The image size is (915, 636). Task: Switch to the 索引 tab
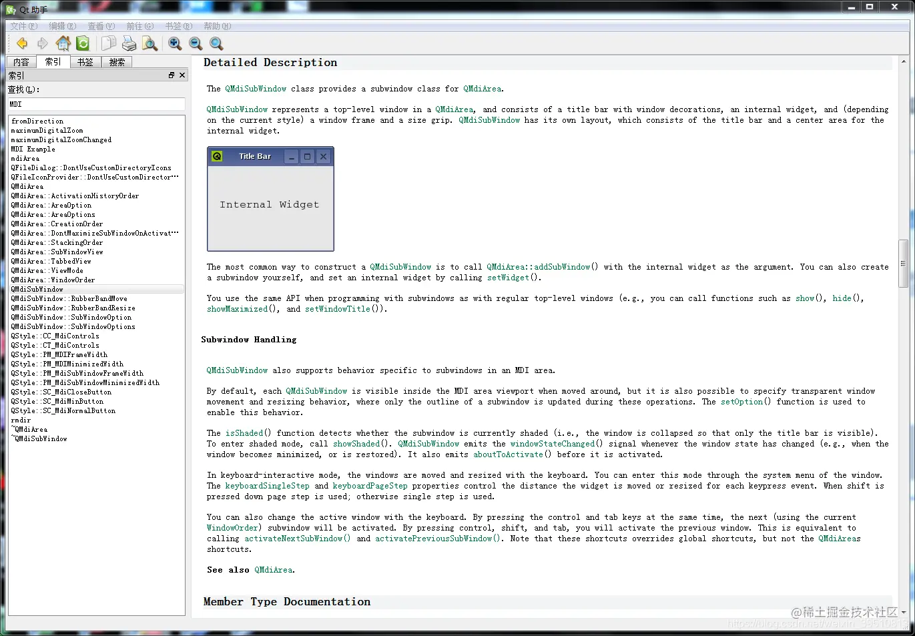pos(53,61)
